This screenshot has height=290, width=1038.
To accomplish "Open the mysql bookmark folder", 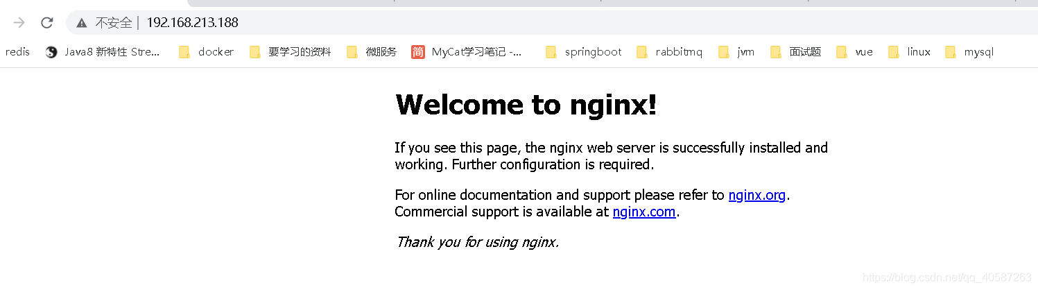I will [x=969, y=51].
